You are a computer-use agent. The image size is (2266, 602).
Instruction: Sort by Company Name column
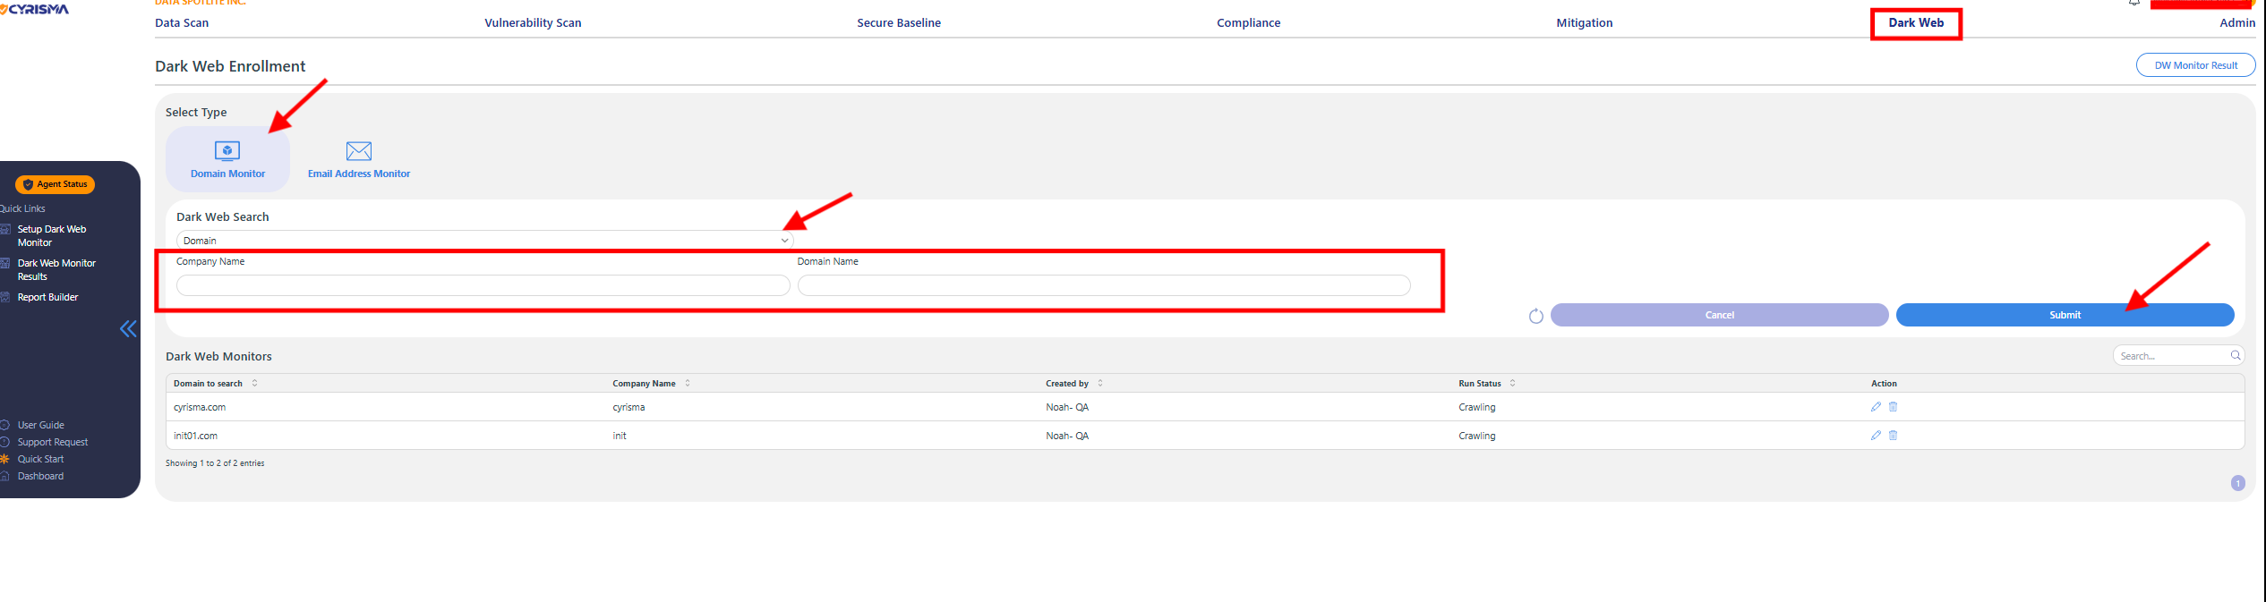(688, 383)
